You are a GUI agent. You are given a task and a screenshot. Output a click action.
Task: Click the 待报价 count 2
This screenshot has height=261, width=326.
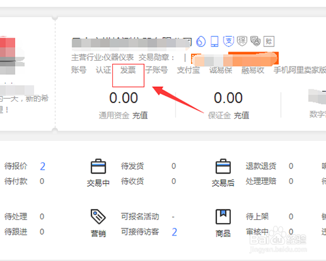click(42, 166)
